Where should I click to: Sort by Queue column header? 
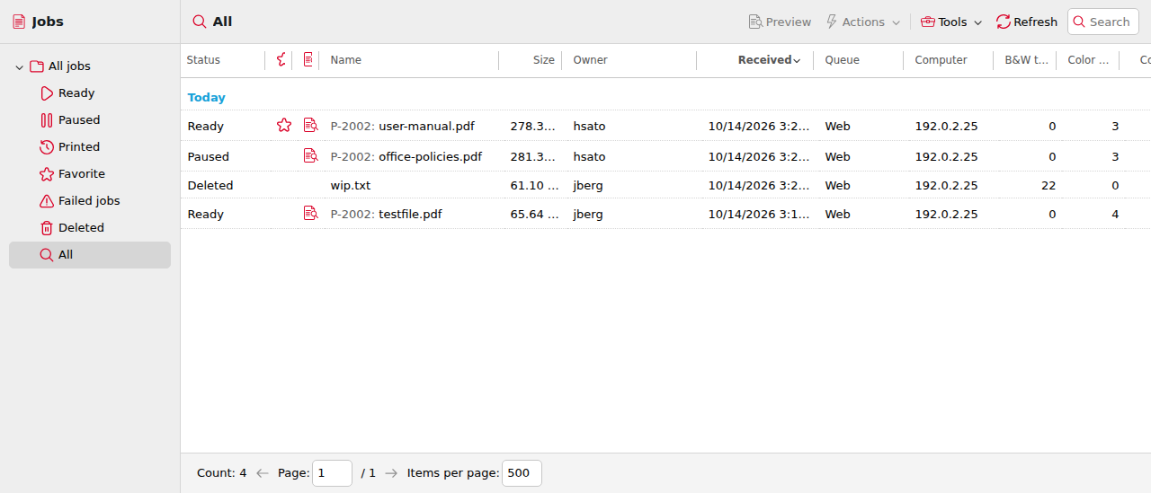tap(843, 60)
